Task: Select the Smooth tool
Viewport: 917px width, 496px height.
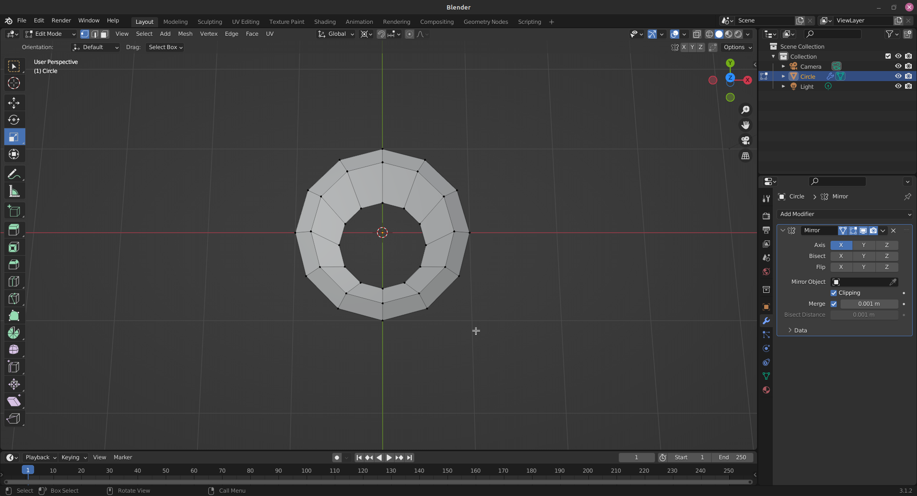Action: tap(14, 350)
